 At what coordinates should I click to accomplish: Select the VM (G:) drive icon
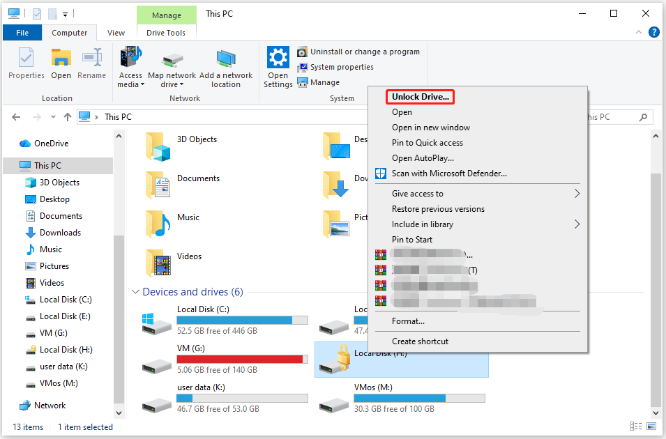coord(157,366)
